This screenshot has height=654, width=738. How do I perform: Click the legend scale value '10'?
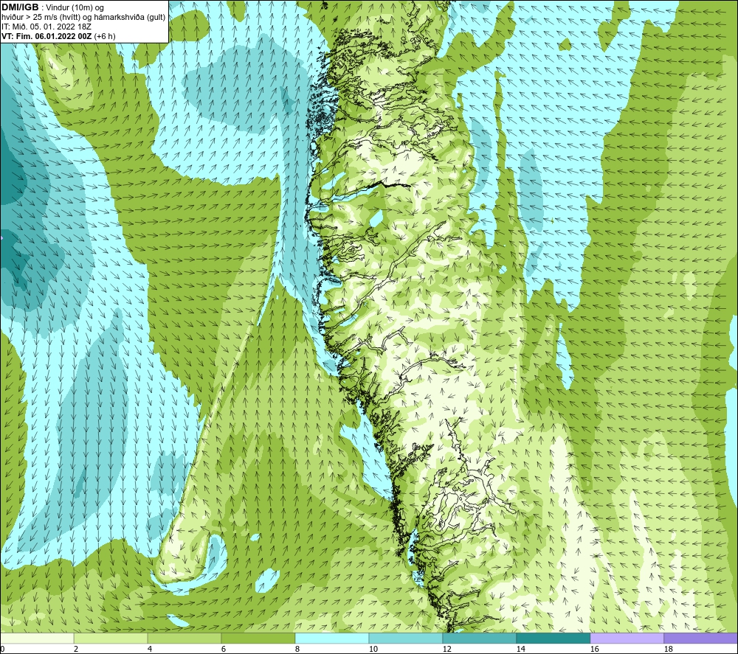click(x=373, y=650)
